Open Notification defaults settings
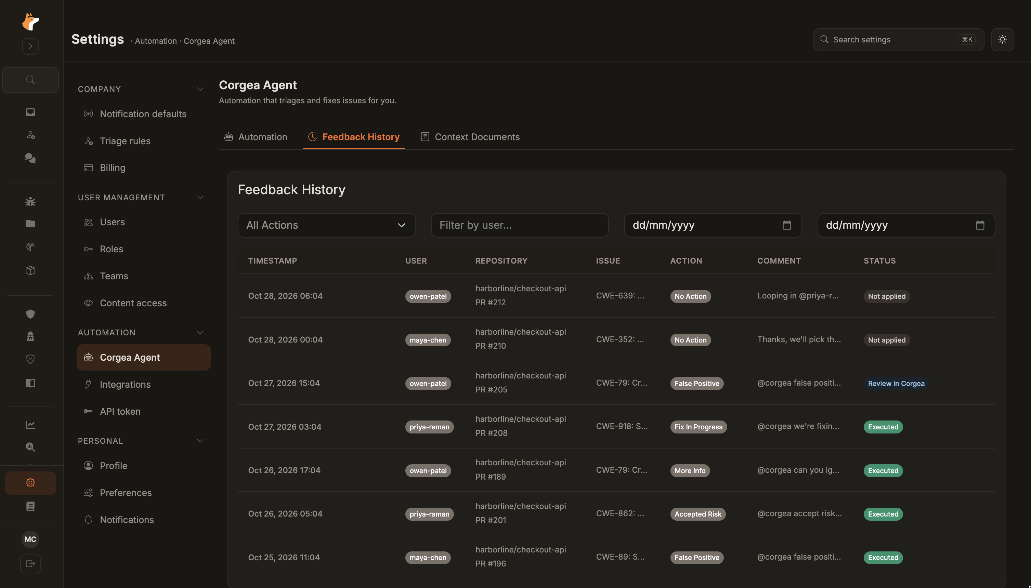1031x588 pixels. (x=143, y=114)
